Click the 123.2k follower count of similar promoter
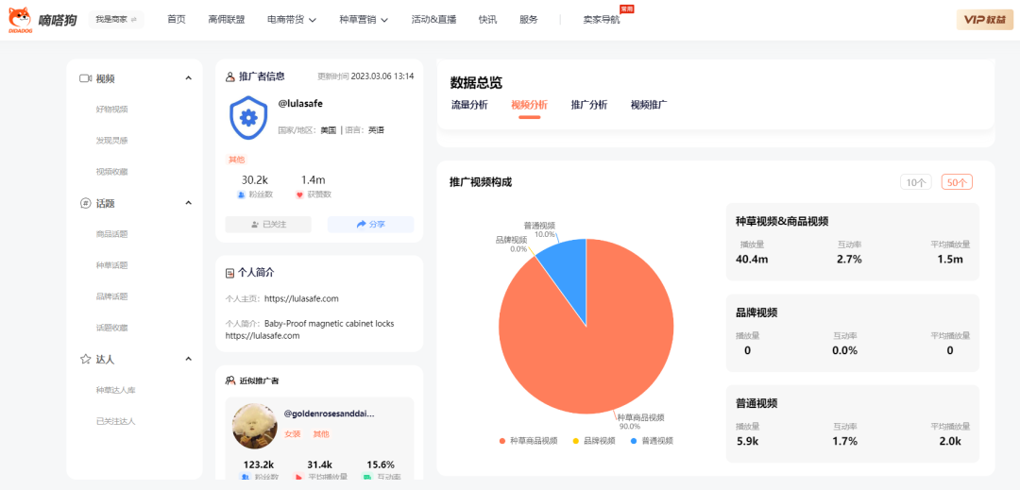This screenshot has height=490, width=1020. click(258, 465)
